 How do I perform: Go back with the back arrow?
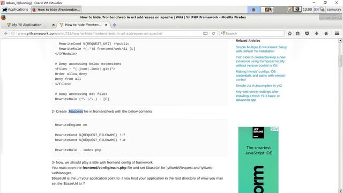point(6,33)
